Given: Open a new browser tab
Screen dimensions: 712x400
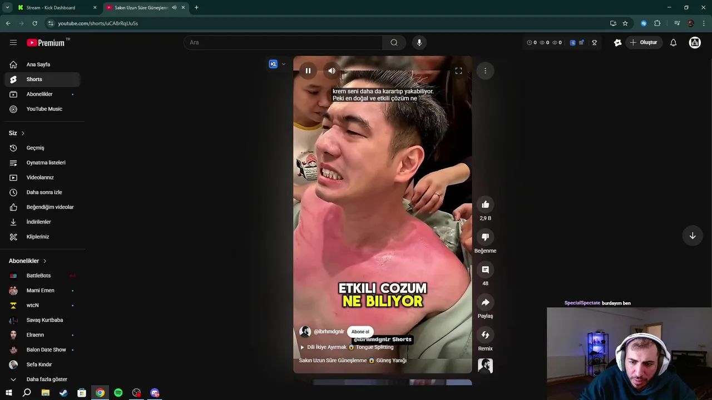Looking at the screenshot, I should (196, 8).
